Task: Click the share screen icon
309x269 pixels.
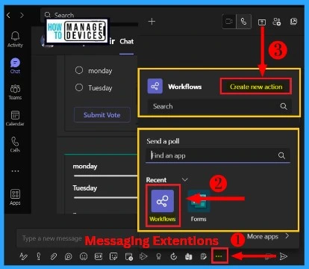Action: coord(262,22)
